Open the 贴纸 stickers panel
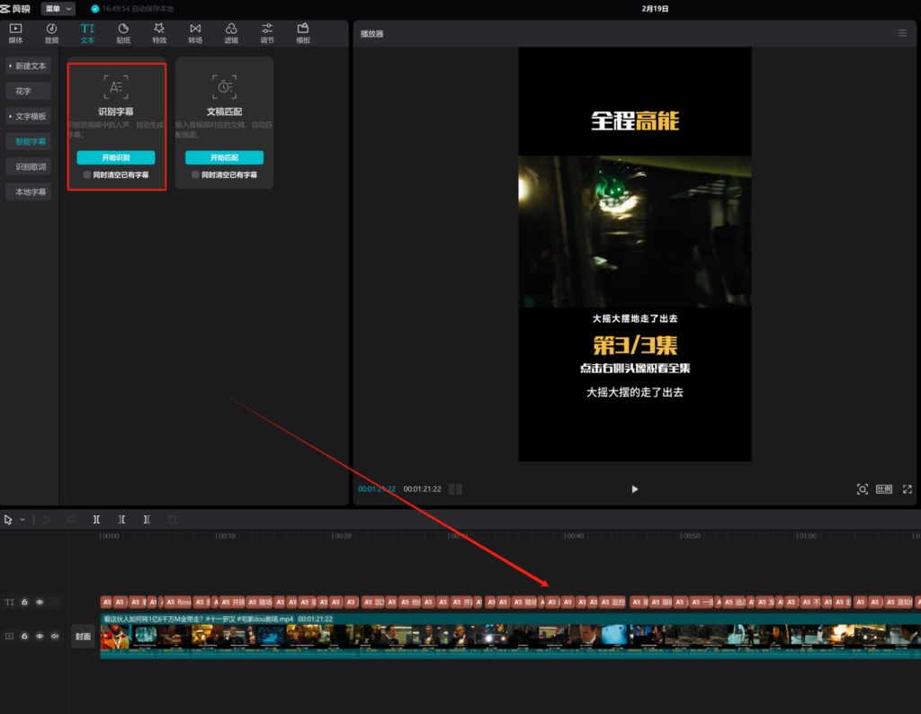 click(123, 33)
